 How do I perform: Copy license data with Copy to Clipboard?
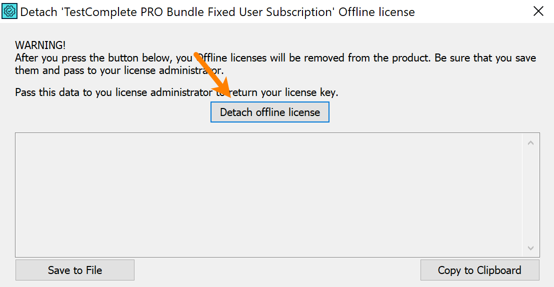[x=479, y=270]
